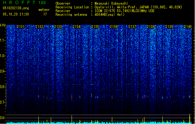The height and width of the screenshot is (124, 195).
Task: Click the 'Receiver' field label
Action: pos(63,11)
